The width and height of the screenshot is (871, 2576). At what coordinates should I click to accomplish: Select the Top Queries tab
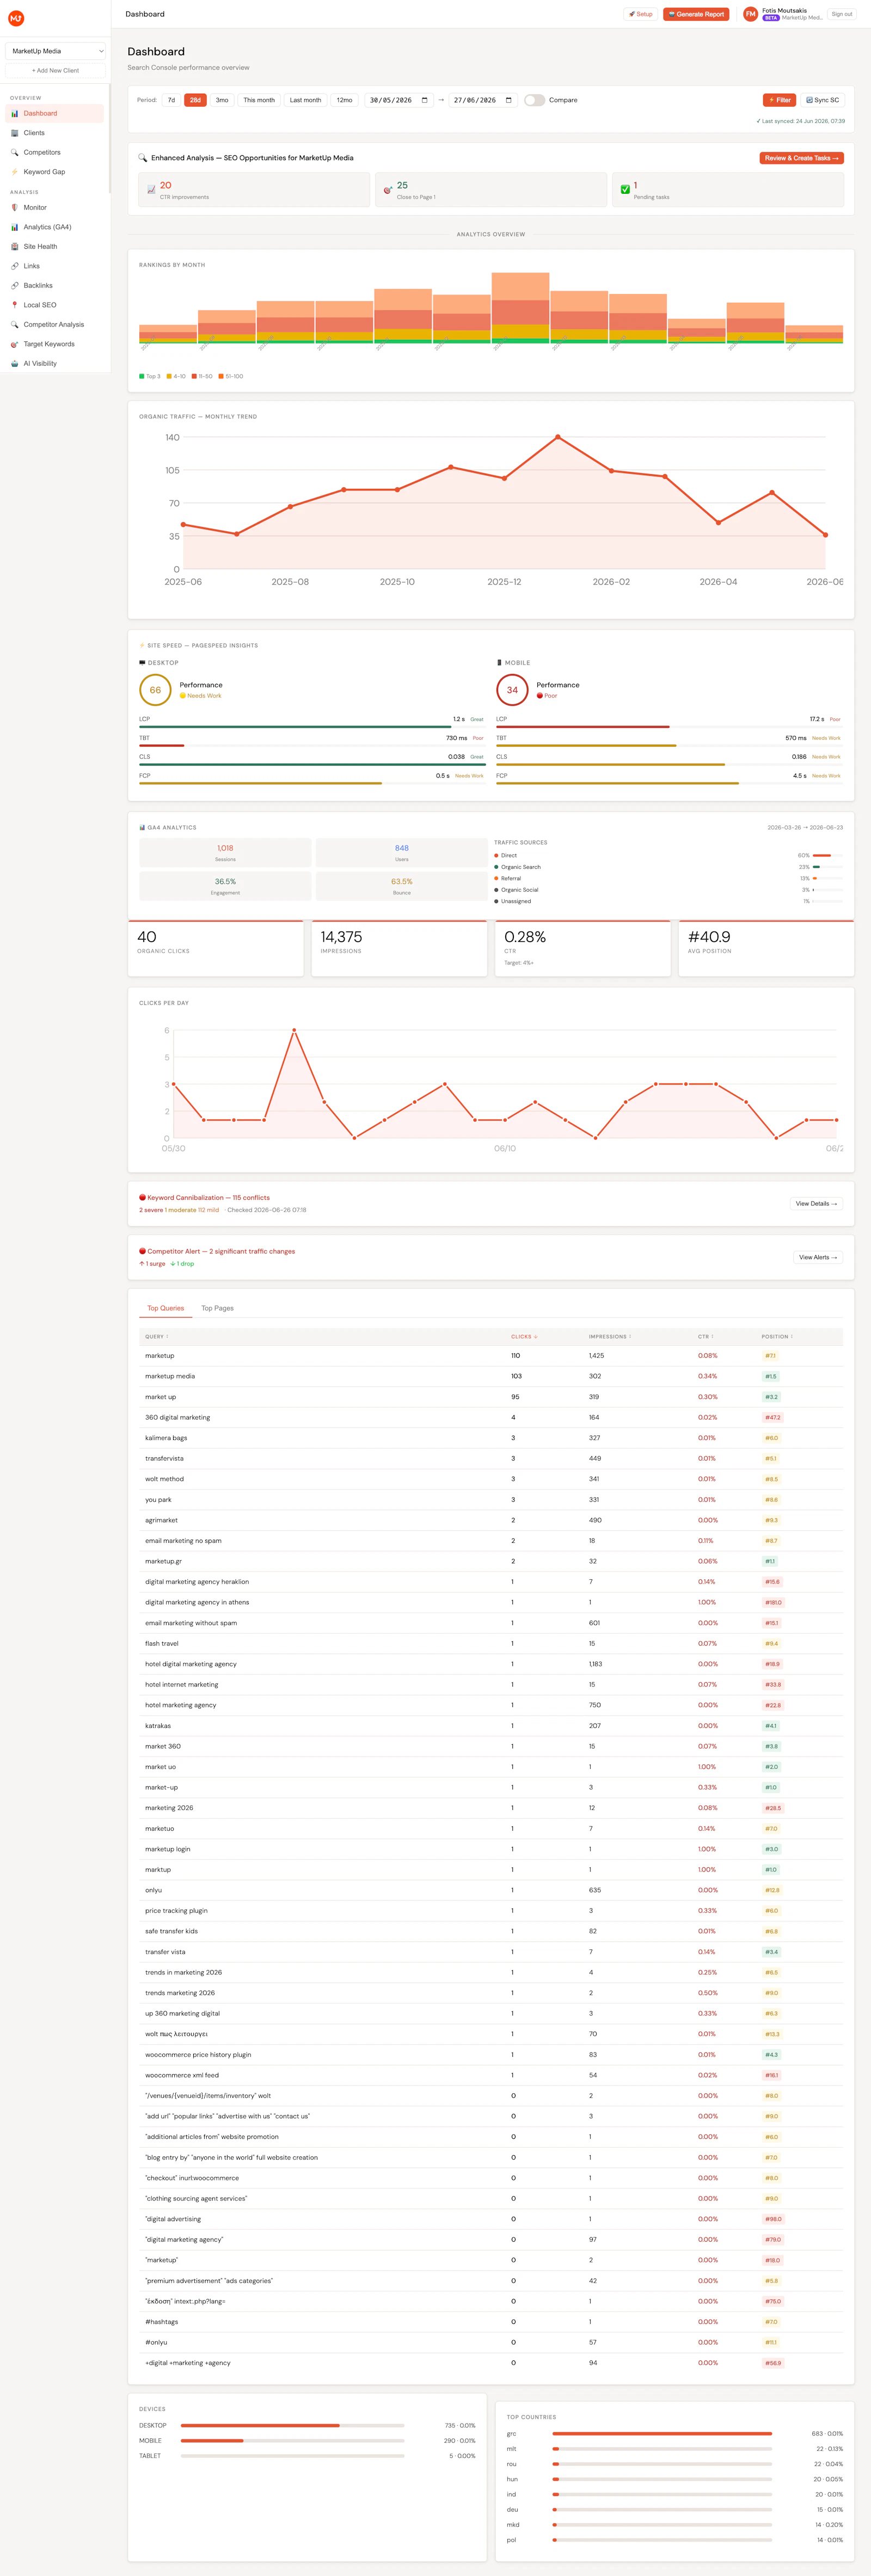[165, 1308]
